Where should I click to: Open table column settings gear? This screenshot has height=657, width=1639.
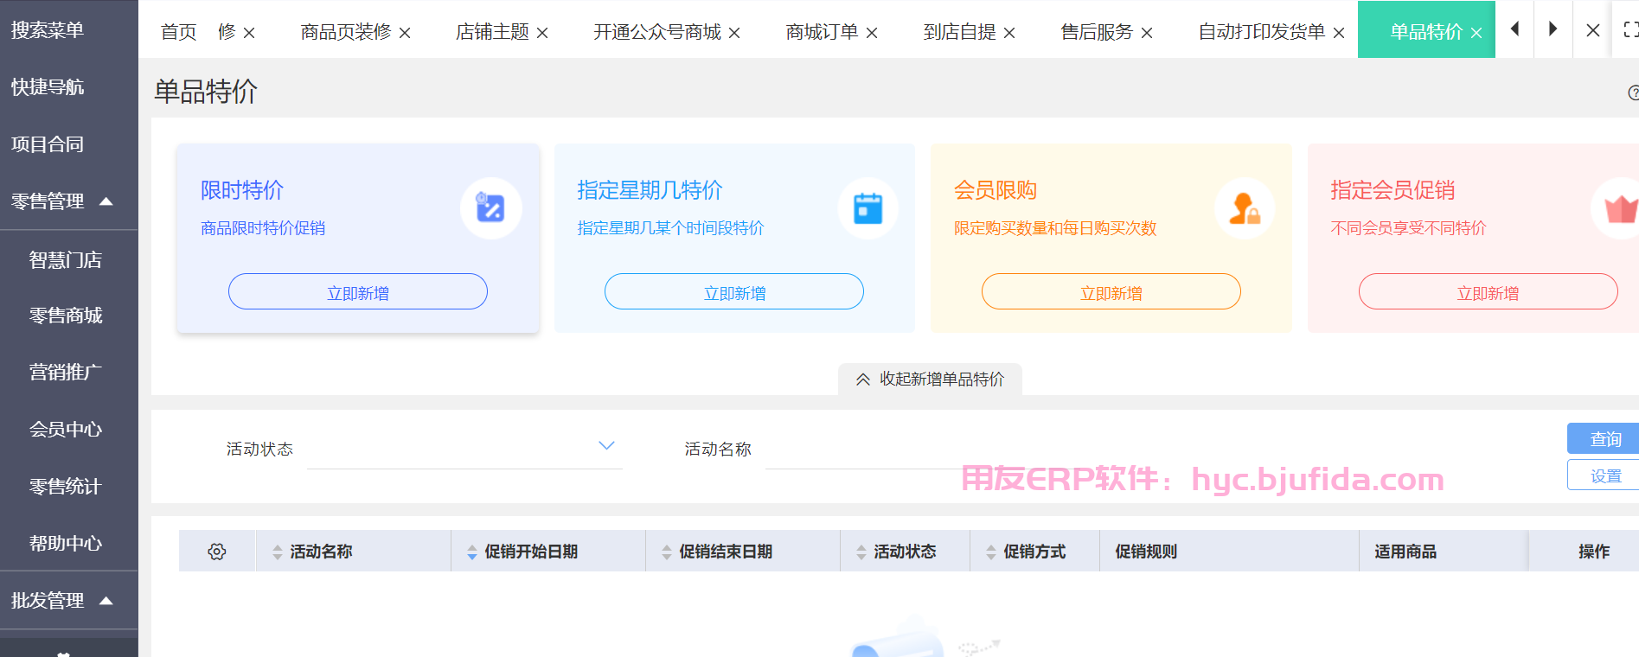(x=217, y=552)
